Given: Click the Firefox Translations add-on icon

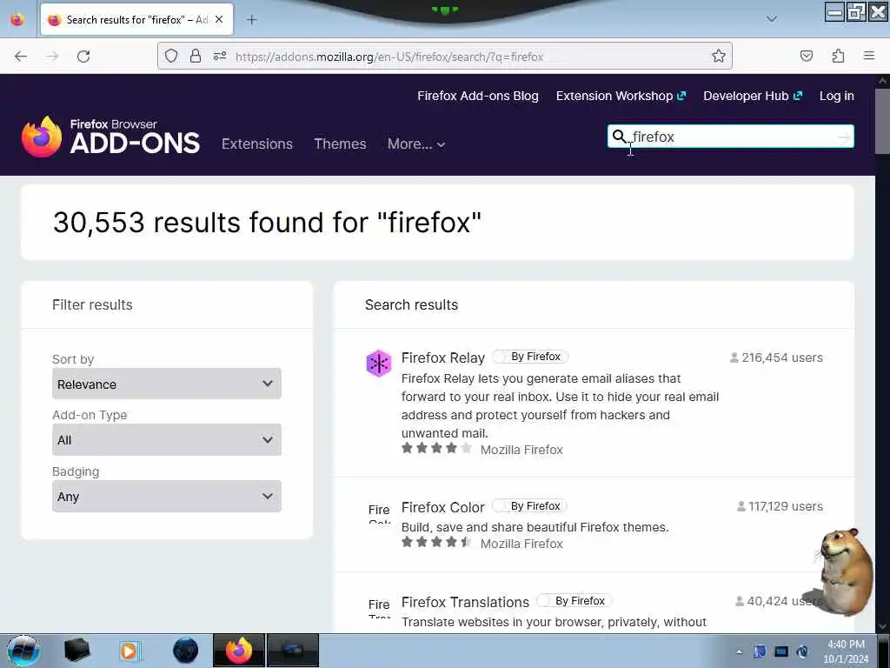Looking at the screenshot, I should coord(379,608).
